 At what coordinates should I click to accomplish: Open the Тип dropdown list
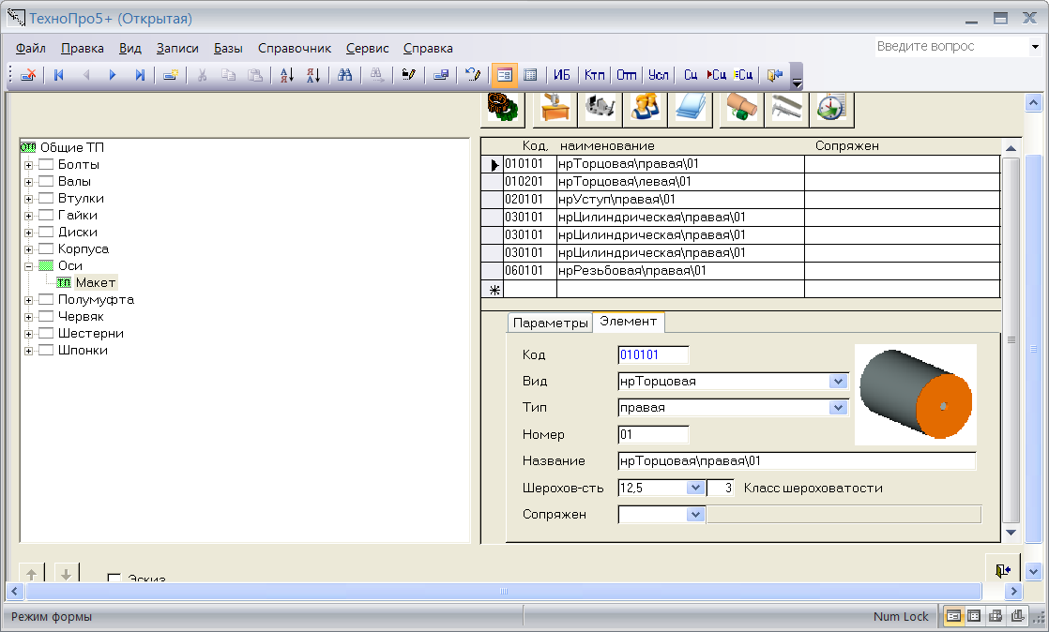click(838, 407)
